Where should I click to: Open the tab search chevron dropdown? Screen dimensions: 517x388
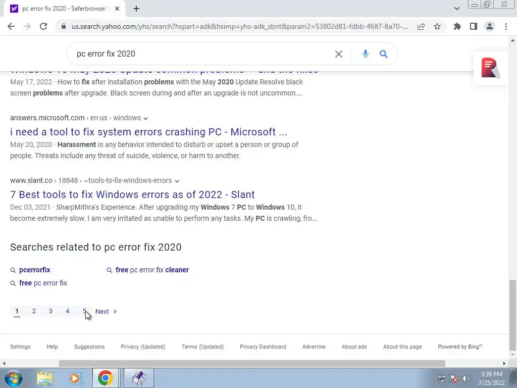pos(456,9)
